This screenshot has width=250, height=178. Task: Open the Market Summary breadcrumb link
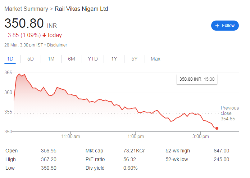pos(26,9)
